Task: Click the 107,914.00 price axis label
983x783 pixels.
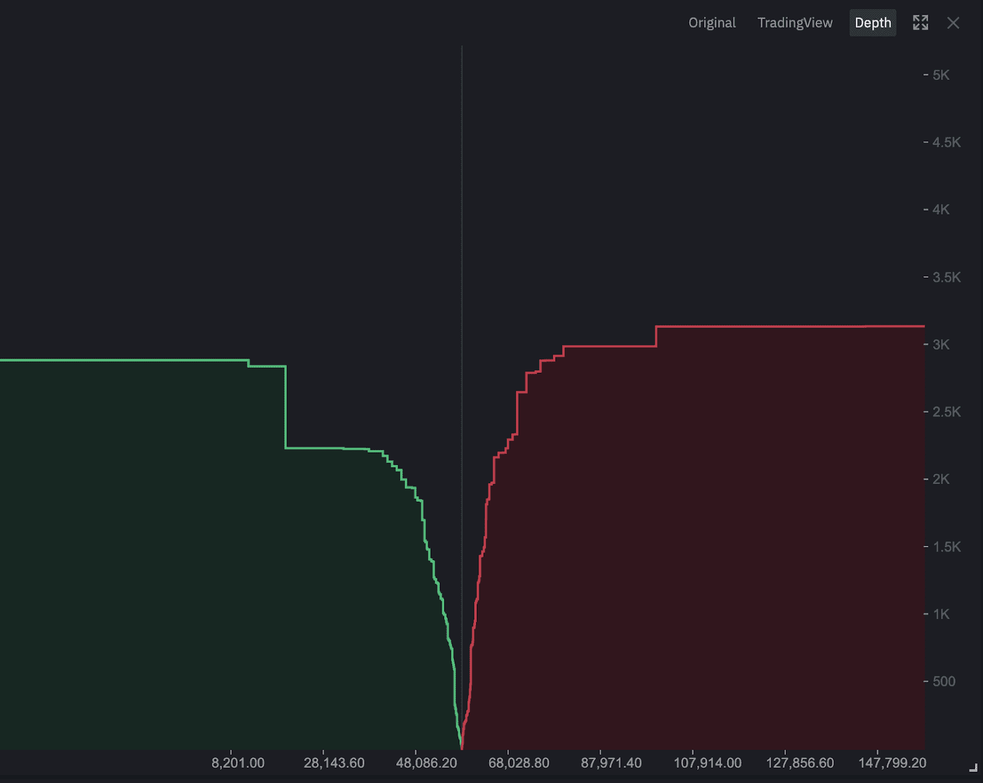Action: point(707,763)
